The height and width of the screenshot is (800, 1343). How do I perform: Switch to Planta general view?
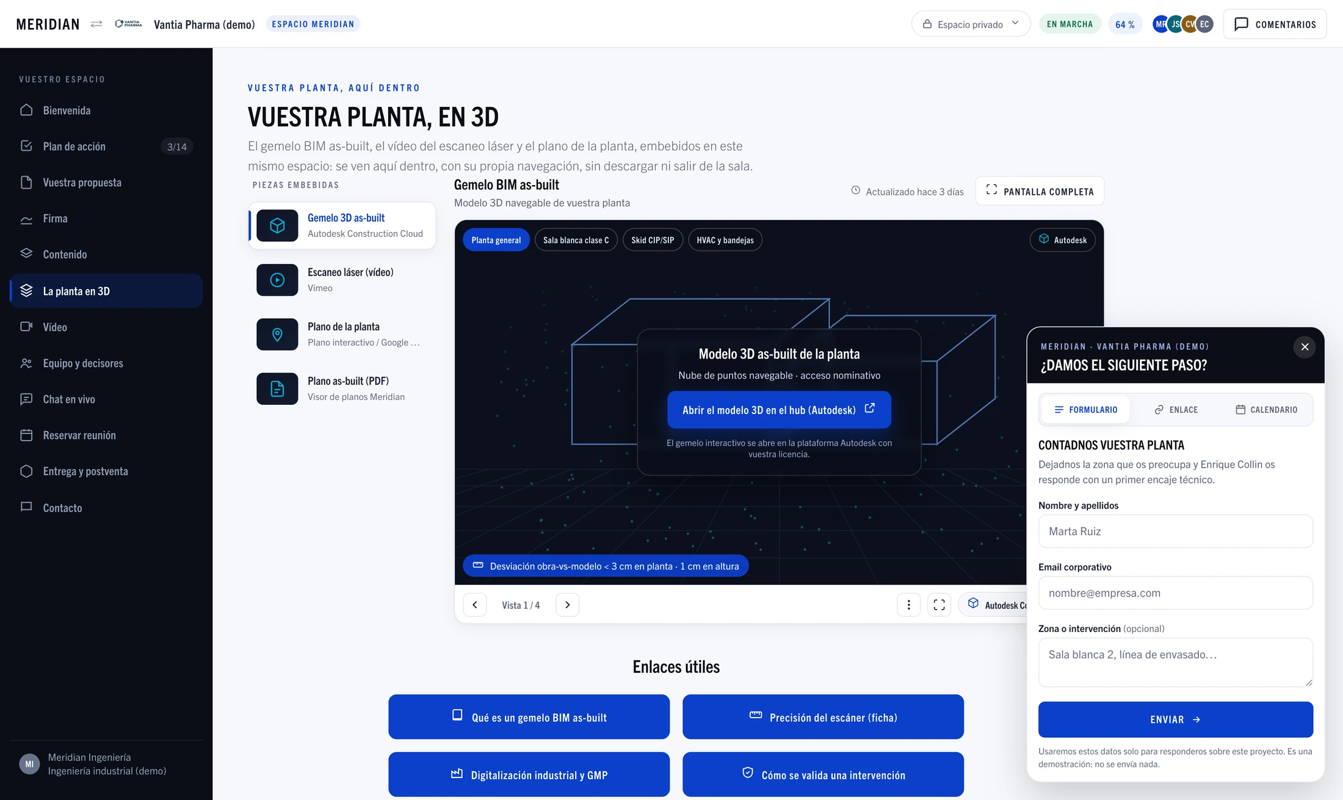pyautogui.click(x=496, y=240)
